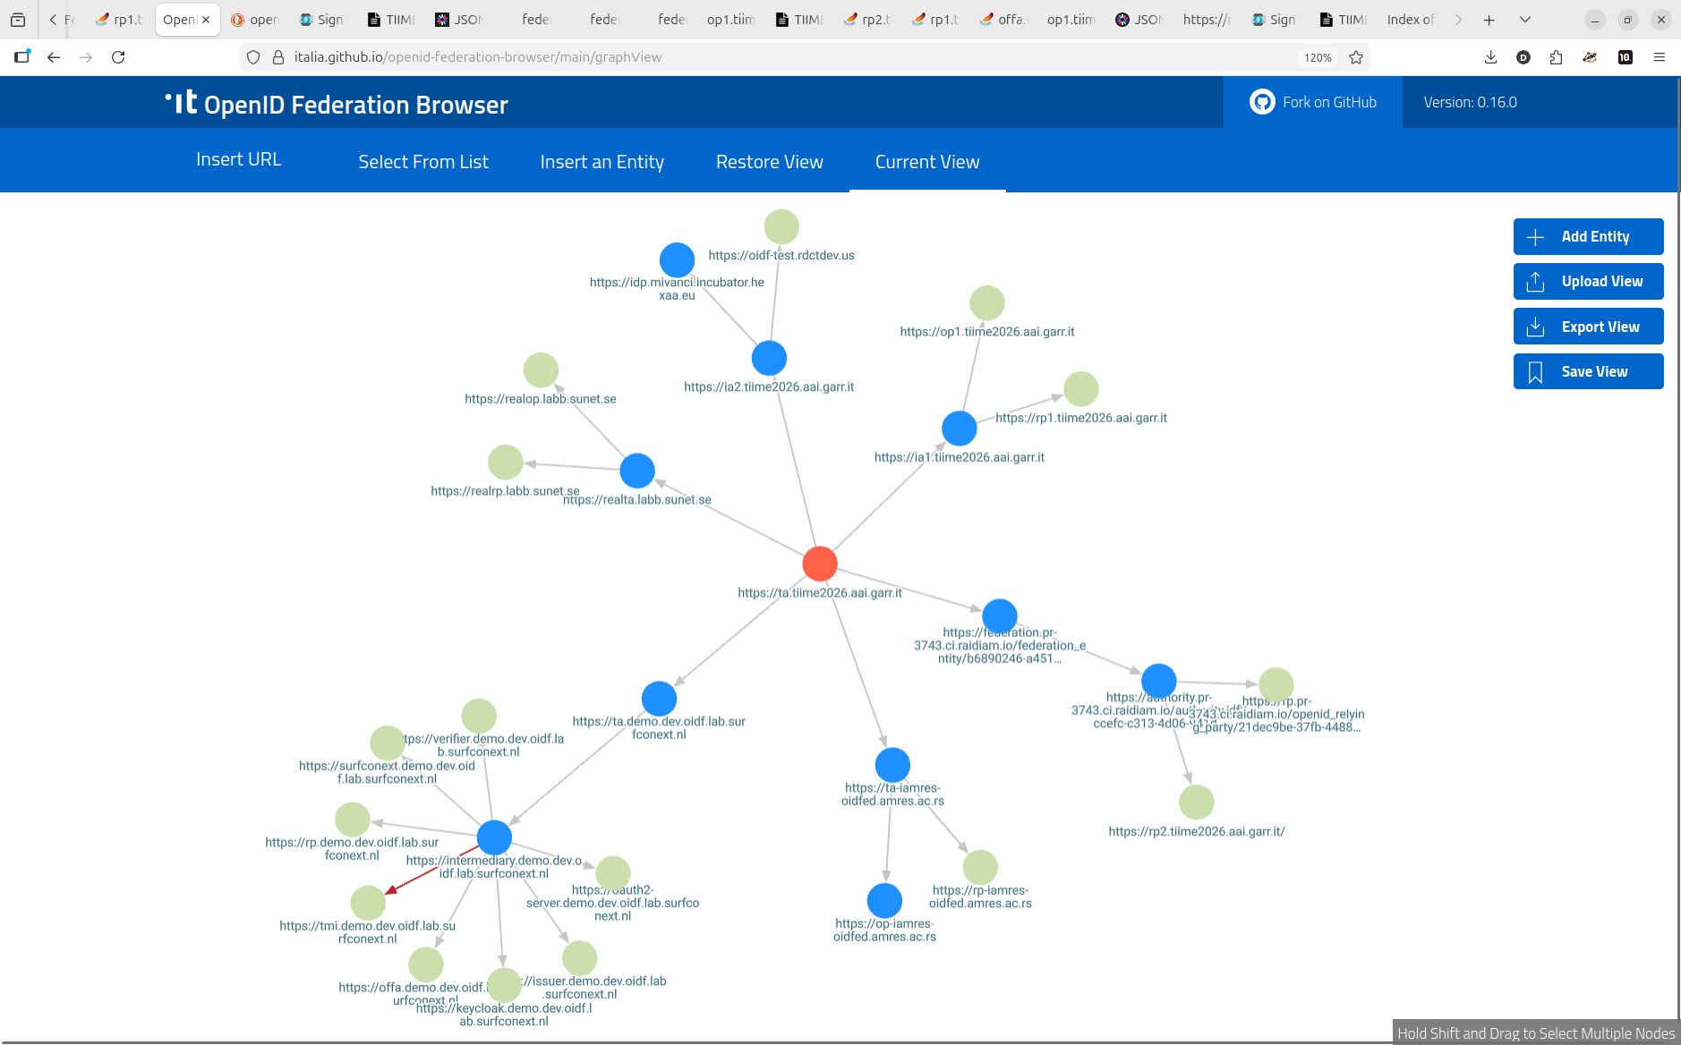
Task: Reload the page with the refresh icon
Action: 119,56
